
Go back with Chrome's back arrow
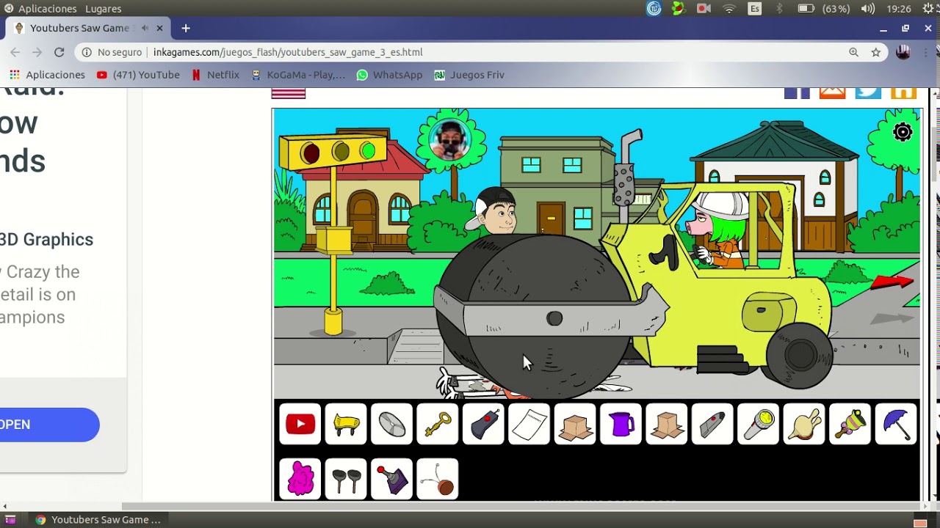click(15, 52)
